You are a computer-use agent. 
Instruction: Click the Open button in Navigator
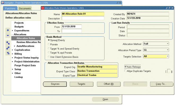click(105, 99)
